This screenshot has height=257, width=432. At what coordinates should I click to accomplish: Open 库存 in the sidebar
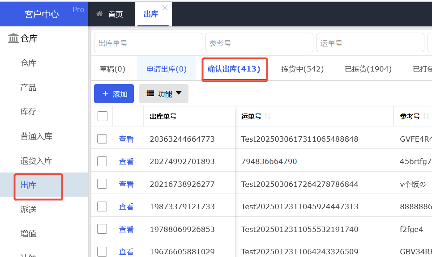28,111
